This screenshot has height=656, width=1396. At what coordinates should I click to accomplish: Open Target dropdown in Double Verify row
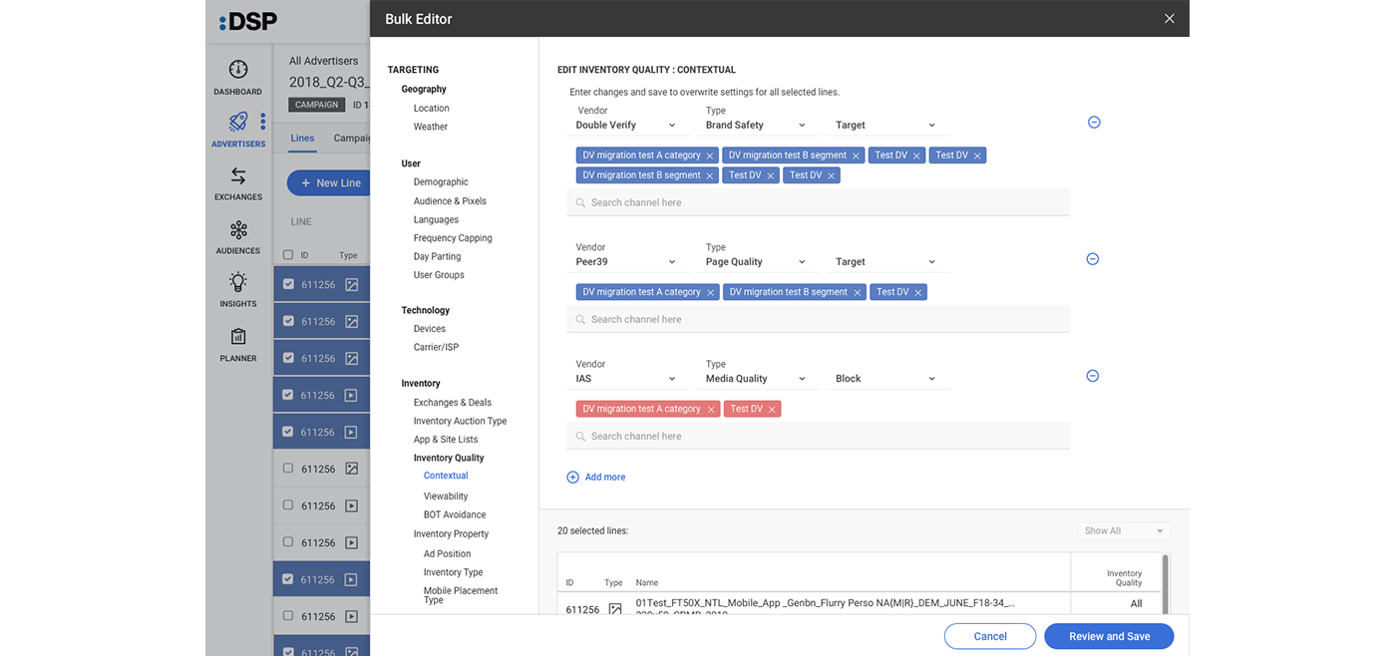886,126
